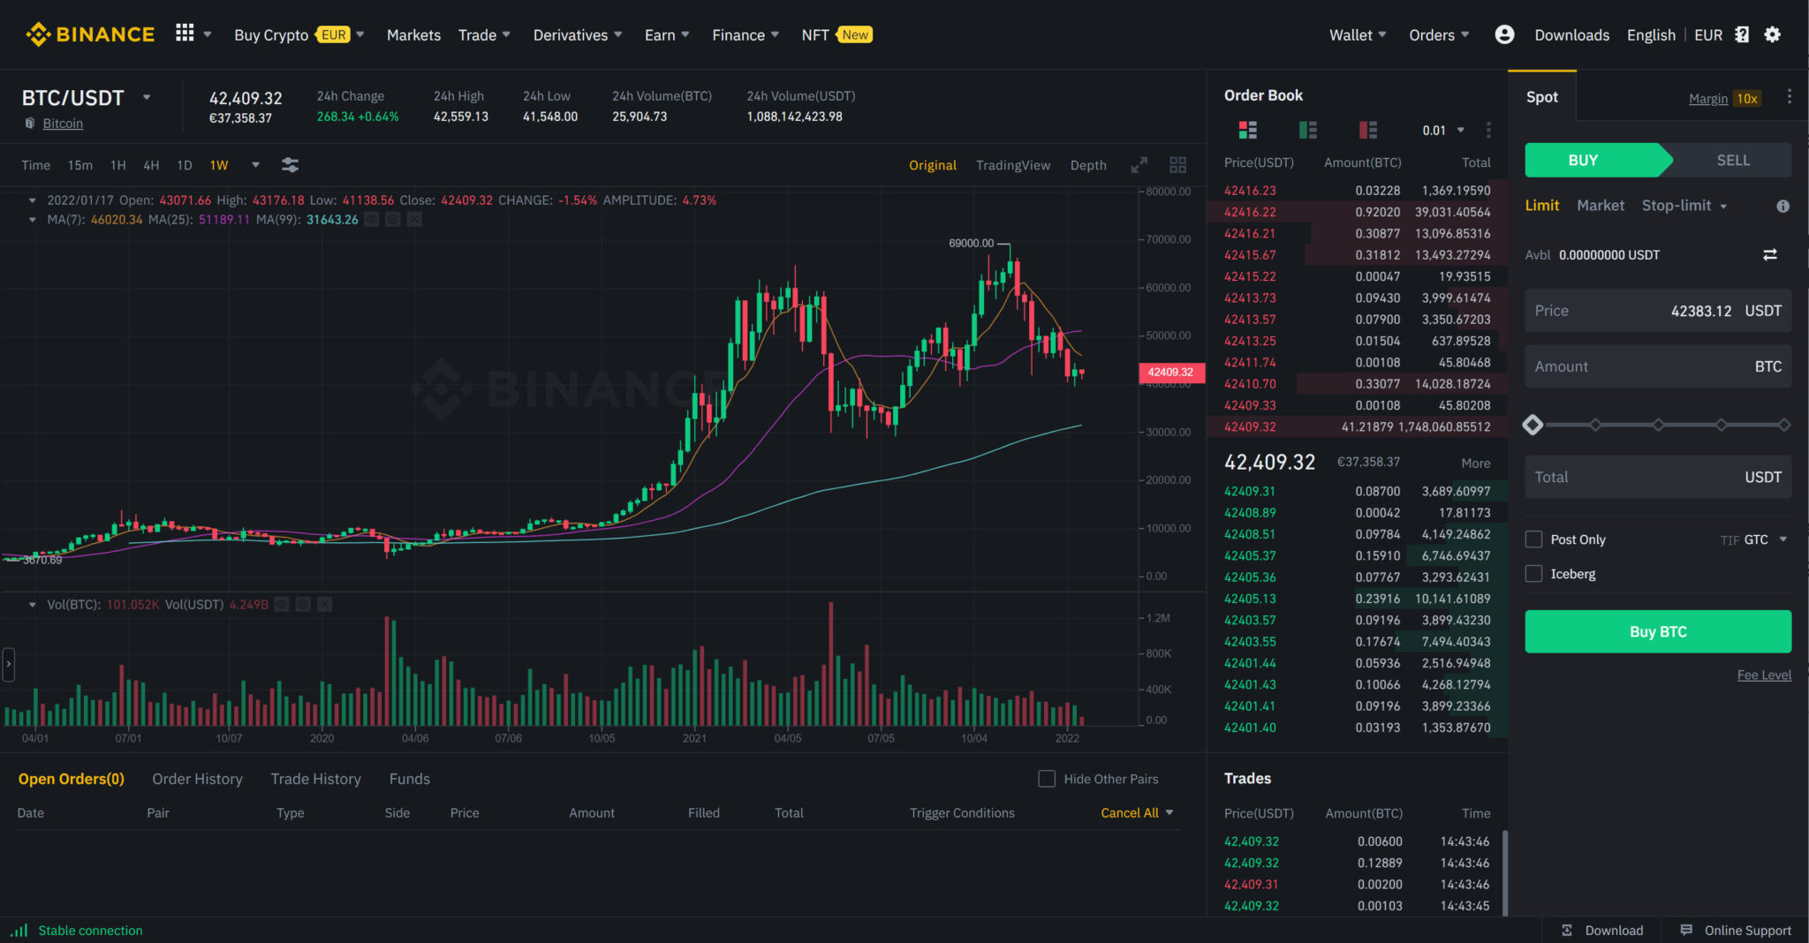The width and height of the screenshot is (1809, 943).
Task: Open the help center icon beside EUR
Action: tap(1742, 34)
